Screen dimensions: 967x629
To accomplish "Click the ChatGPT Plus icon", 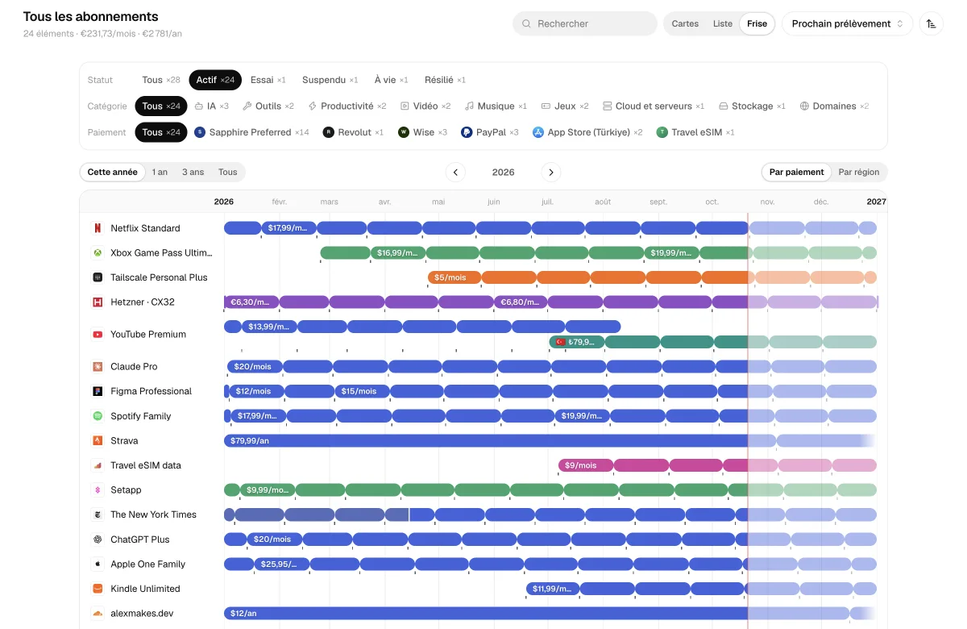I will 98,539.
